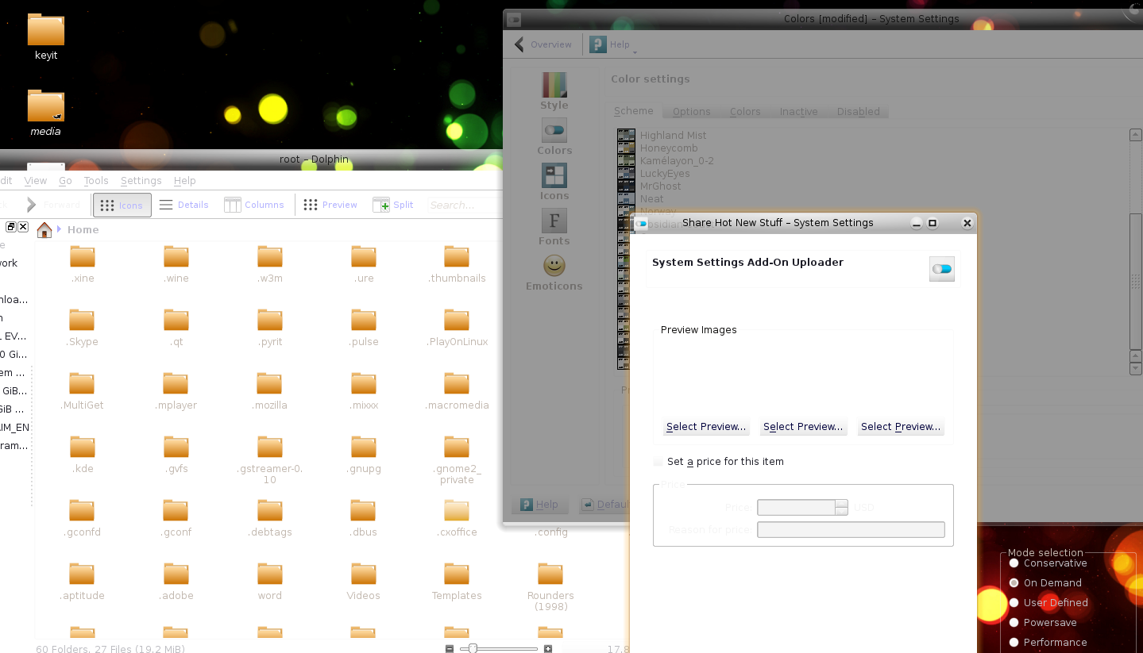This screenshot has width=1143, height=653.
Task: Select the Highland Mist color scheme
Action: (x=673, y=136)
